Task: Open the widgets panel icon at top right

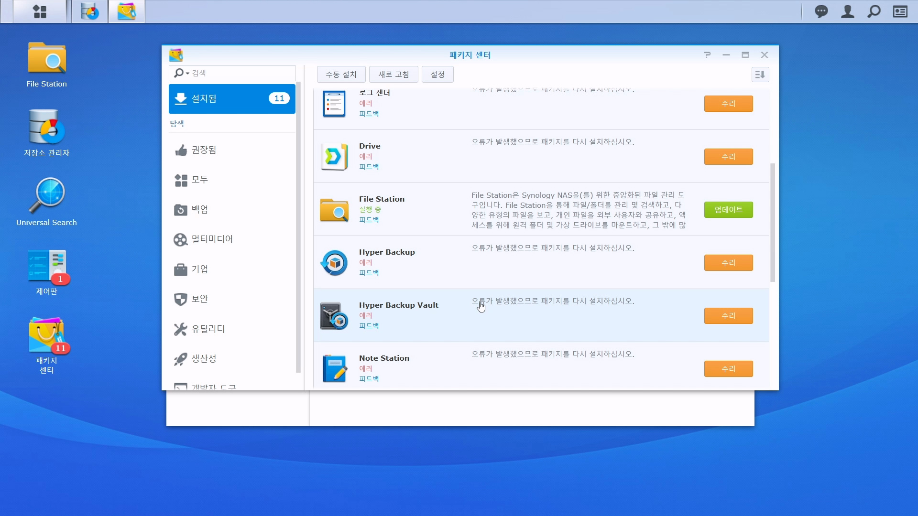Action: click(x=900, y=11)
